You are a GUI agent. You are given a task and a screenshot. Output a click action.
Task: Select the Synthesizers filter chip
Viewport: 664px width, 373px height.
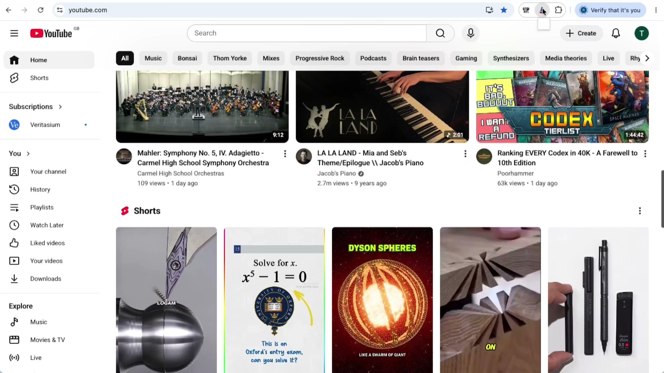[511, 58]
